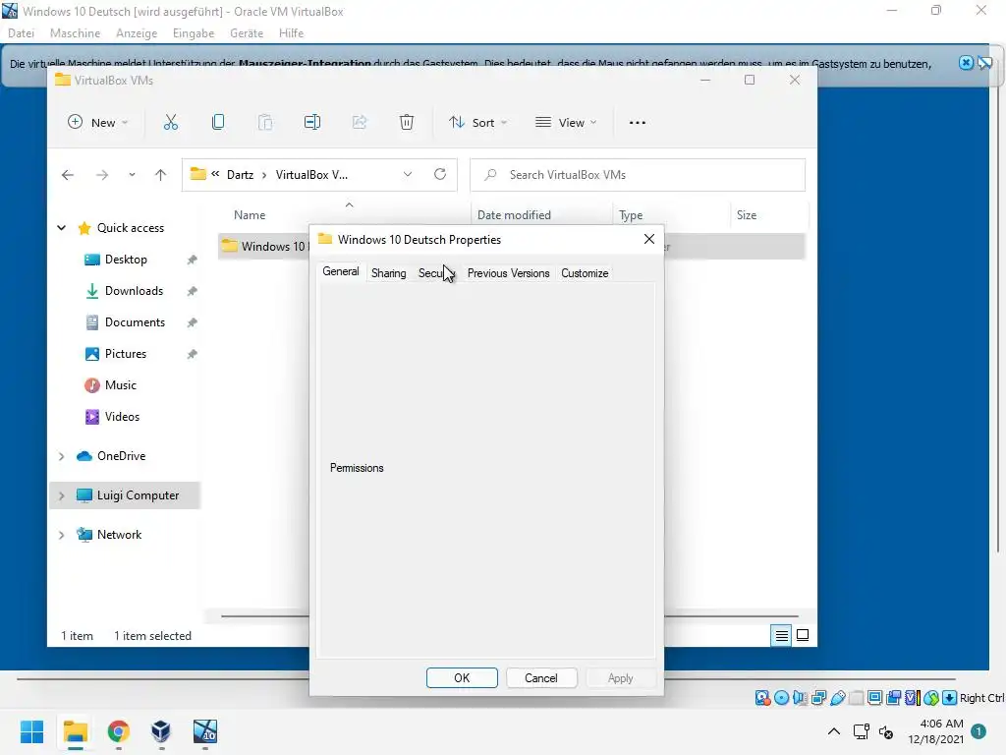Select Pictures in the navigation pane
The height and width of the screenshot is (755, 1006).
click(125, 354)
